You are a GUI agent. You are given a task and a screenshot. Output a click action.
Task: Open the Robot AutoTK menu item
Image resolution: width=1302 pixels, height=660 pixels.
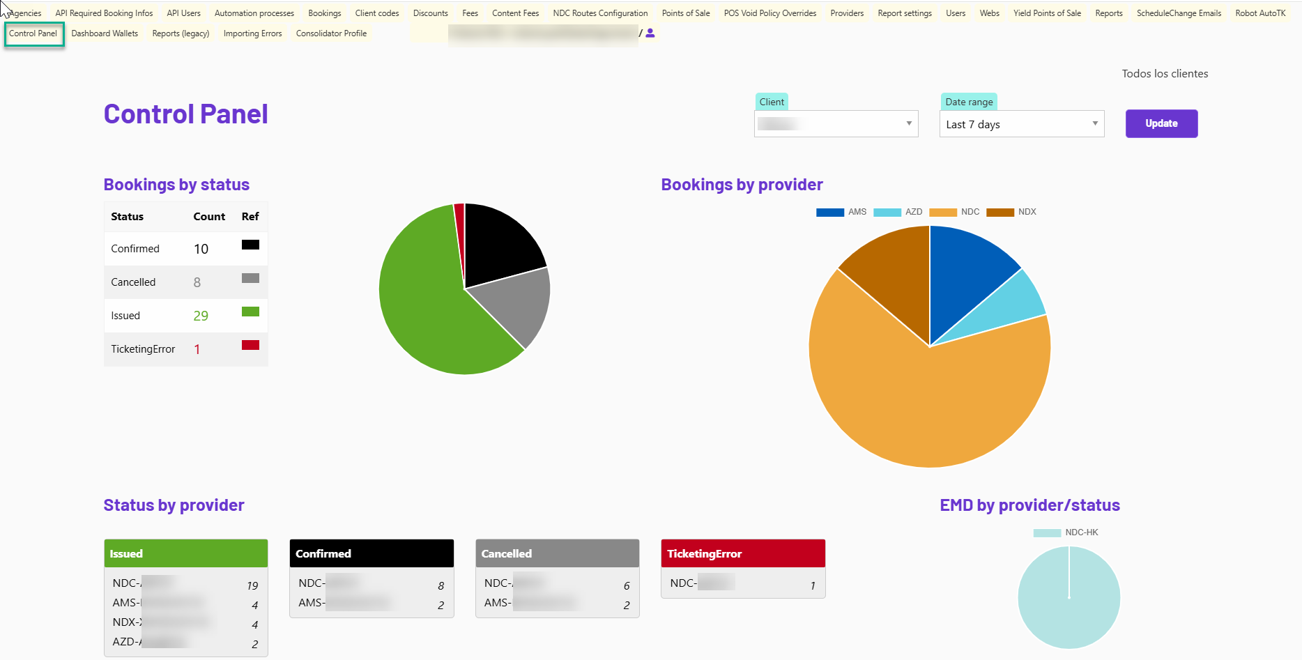click(x=1259, y=13)
